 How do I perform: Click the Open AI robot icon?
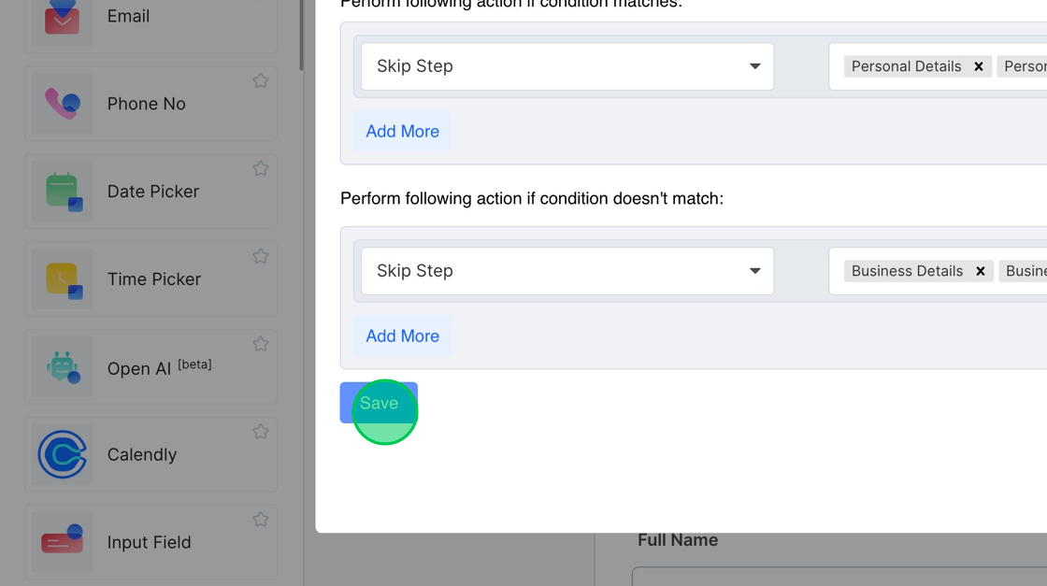coord(62,367)
